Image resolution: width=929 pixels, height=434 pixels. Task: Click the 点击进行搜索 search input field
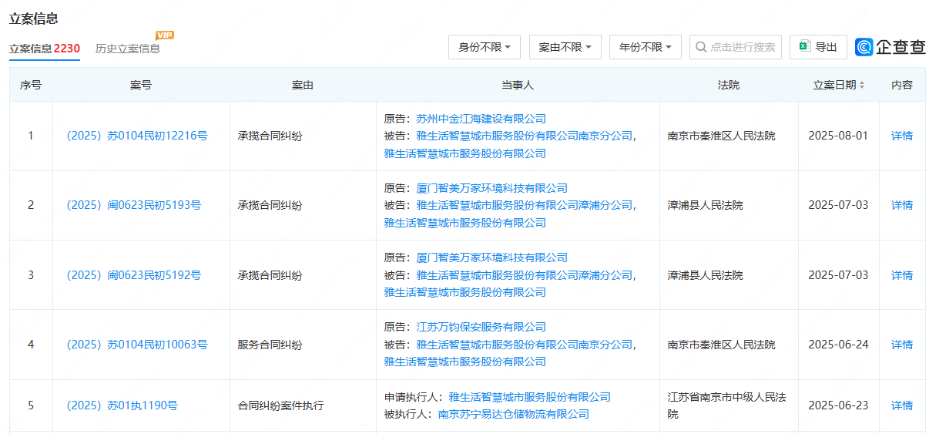pos(742,47)
